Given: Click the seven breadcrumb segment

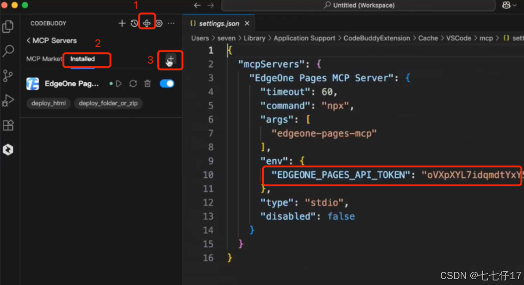Looking at the screenshot, I should (x=226, y=38).
